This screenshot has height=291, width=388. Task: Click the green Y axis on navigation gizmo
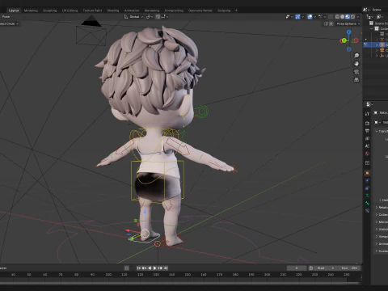pos(344,40)
